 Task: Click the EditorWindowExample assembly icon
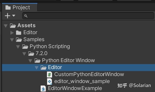[x=43, y=89]
